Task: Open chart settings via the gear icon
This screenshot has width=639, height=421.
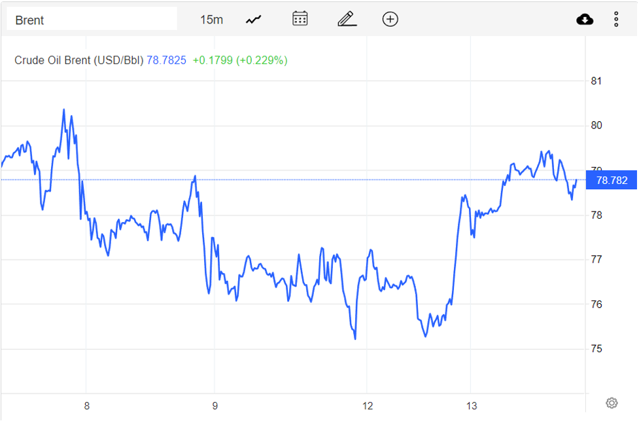Action: pyautogui.click(x=612, y=403)
